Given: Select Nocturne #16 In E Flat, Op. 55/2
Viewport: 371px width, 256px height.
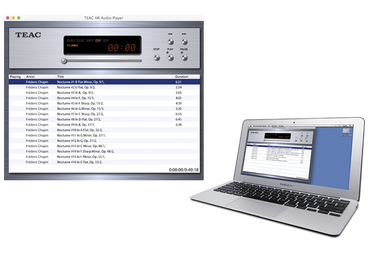Looking at the screenshot, I should (104, 162).
